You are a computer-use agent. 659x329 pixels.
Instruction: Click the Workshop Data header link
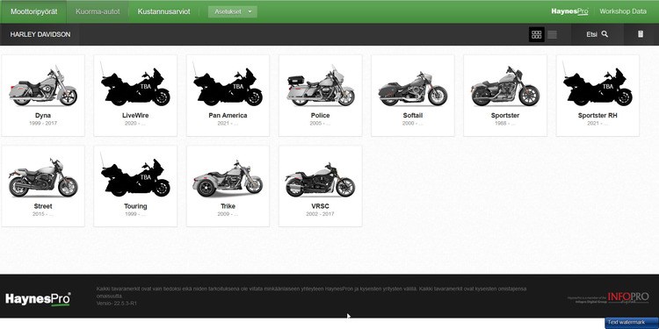pos(623,11)
